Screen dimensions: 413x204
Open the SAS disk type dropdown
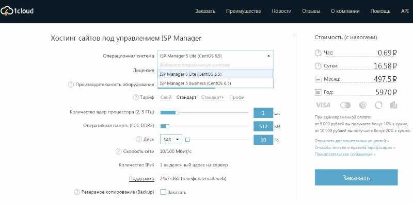click(x=171, y=139)
